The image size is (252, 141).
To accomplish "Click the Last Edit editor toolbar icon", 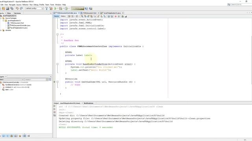I will [x=69, y=16].
